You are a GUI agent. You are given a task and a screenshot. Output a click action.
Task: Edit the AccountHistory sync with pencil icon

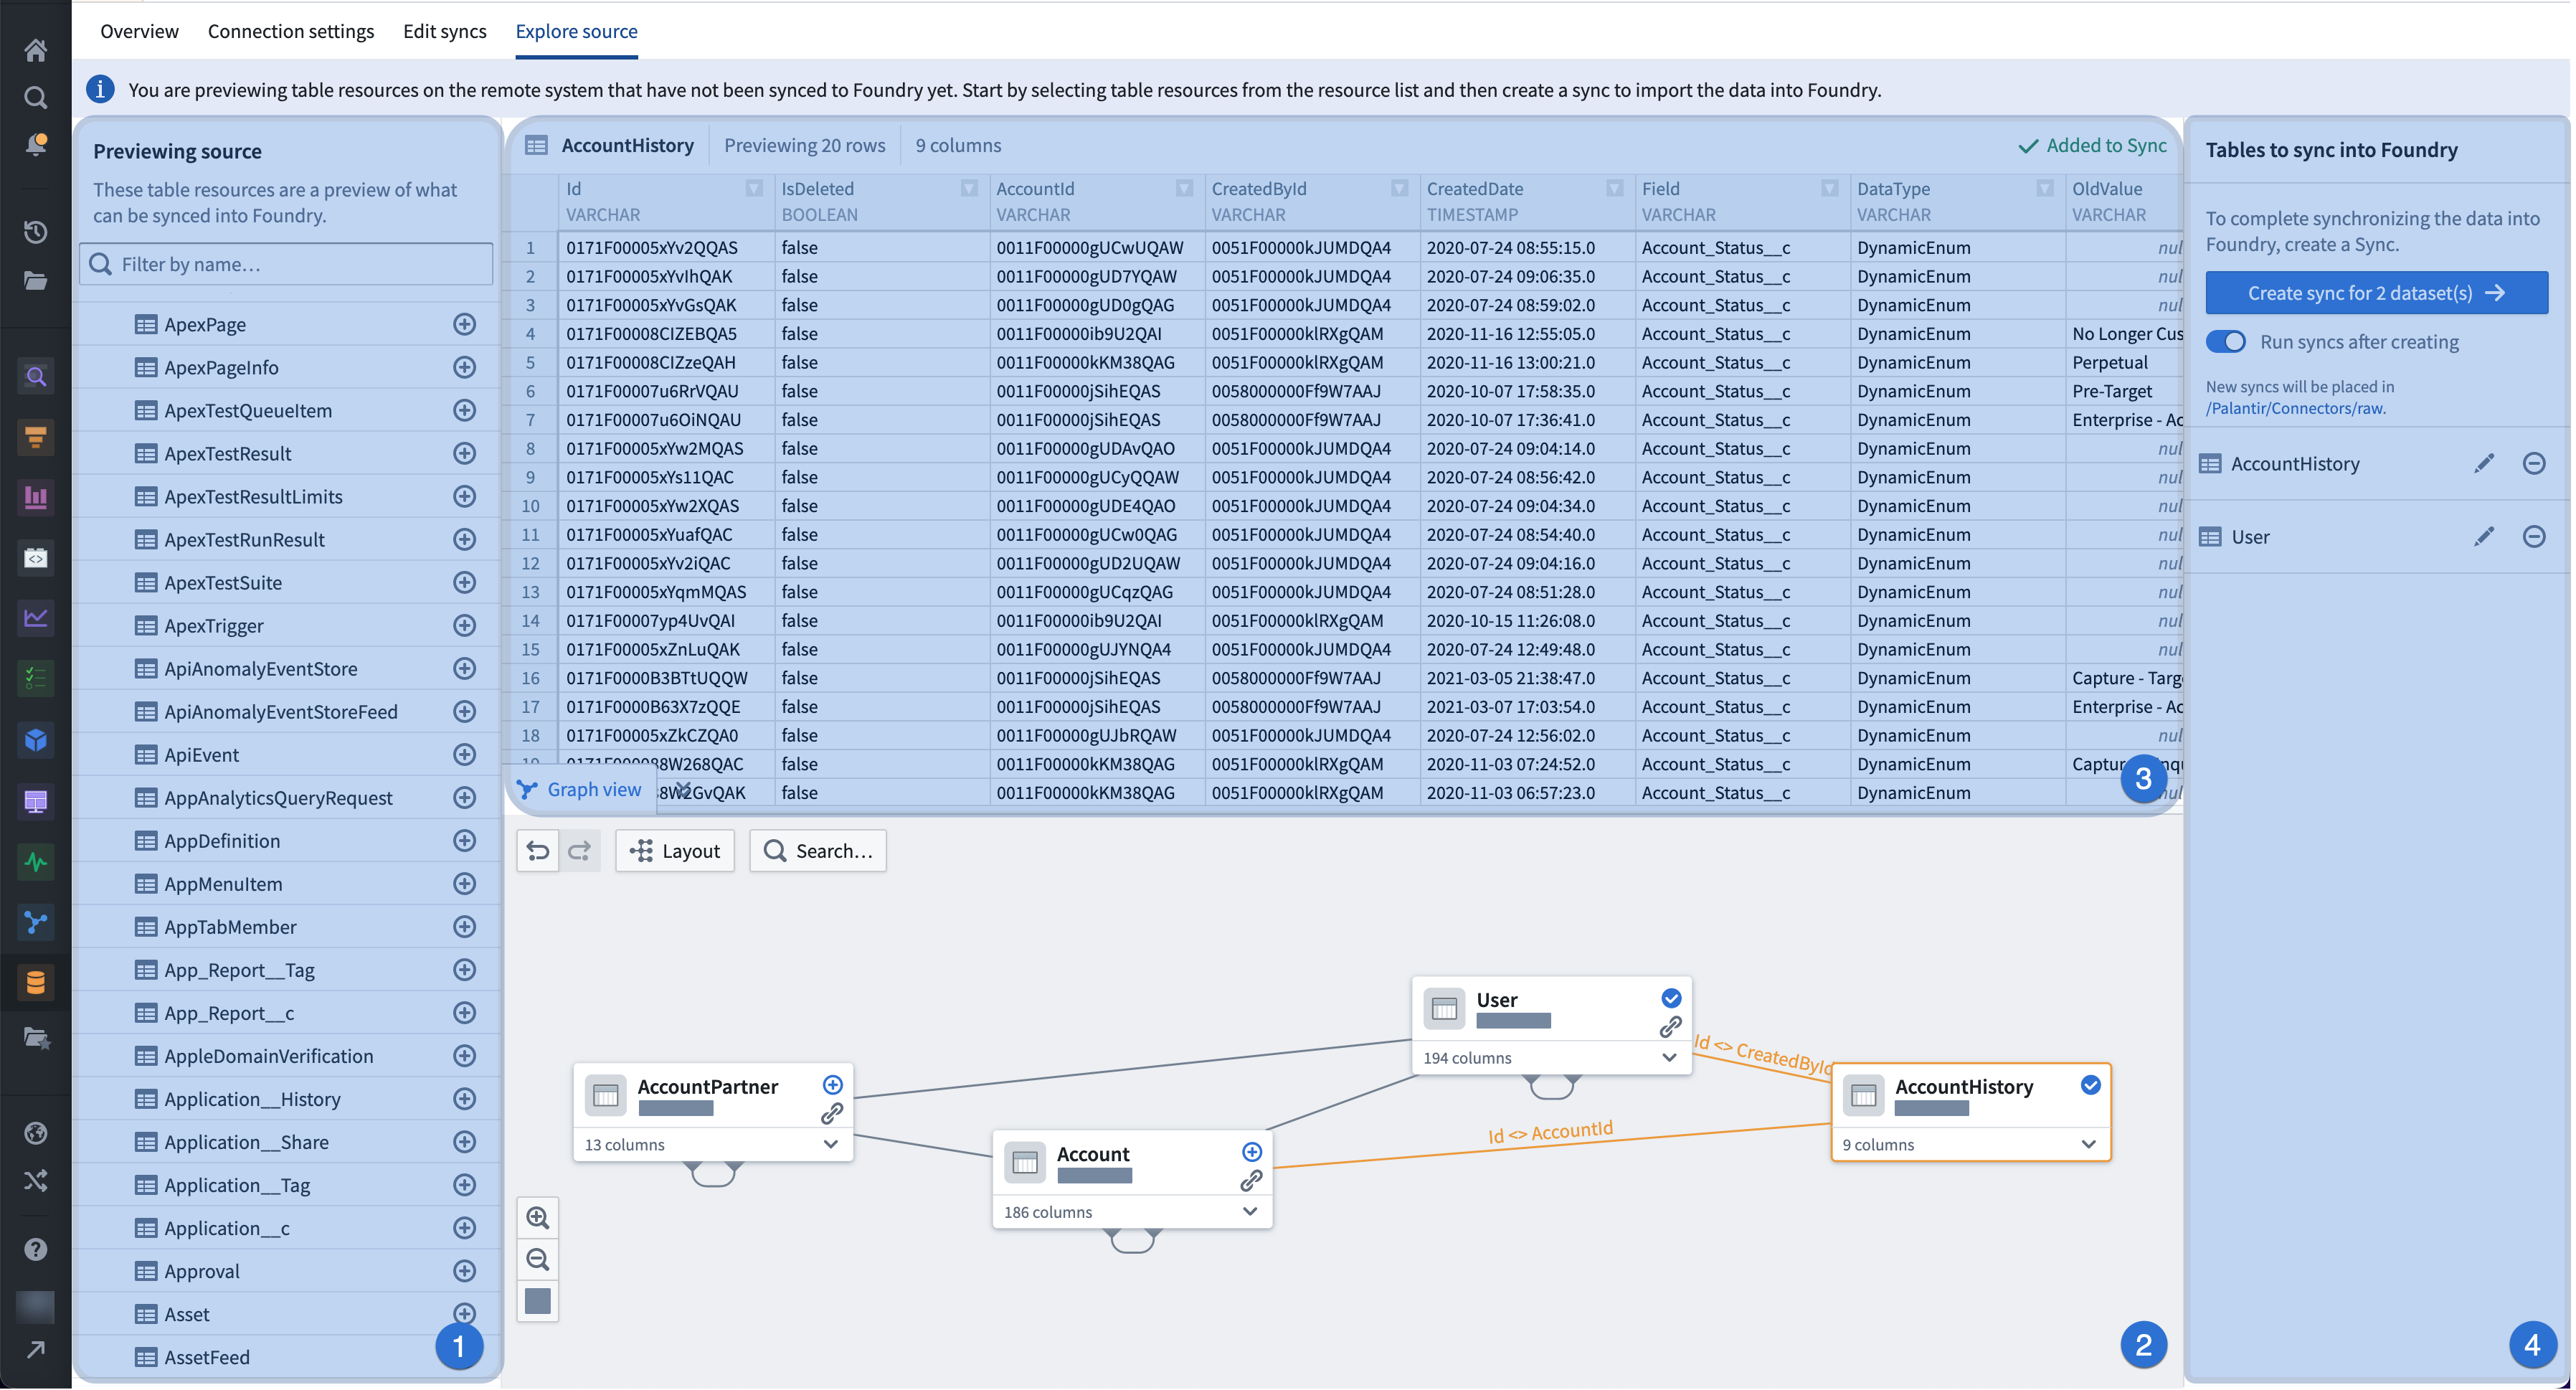pyautogui.click(x=2484, y=463)
